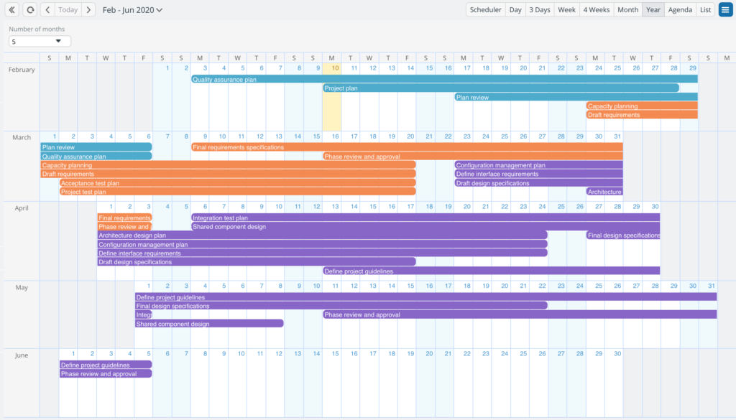Open April Architecture design plan event

[322, 235]
